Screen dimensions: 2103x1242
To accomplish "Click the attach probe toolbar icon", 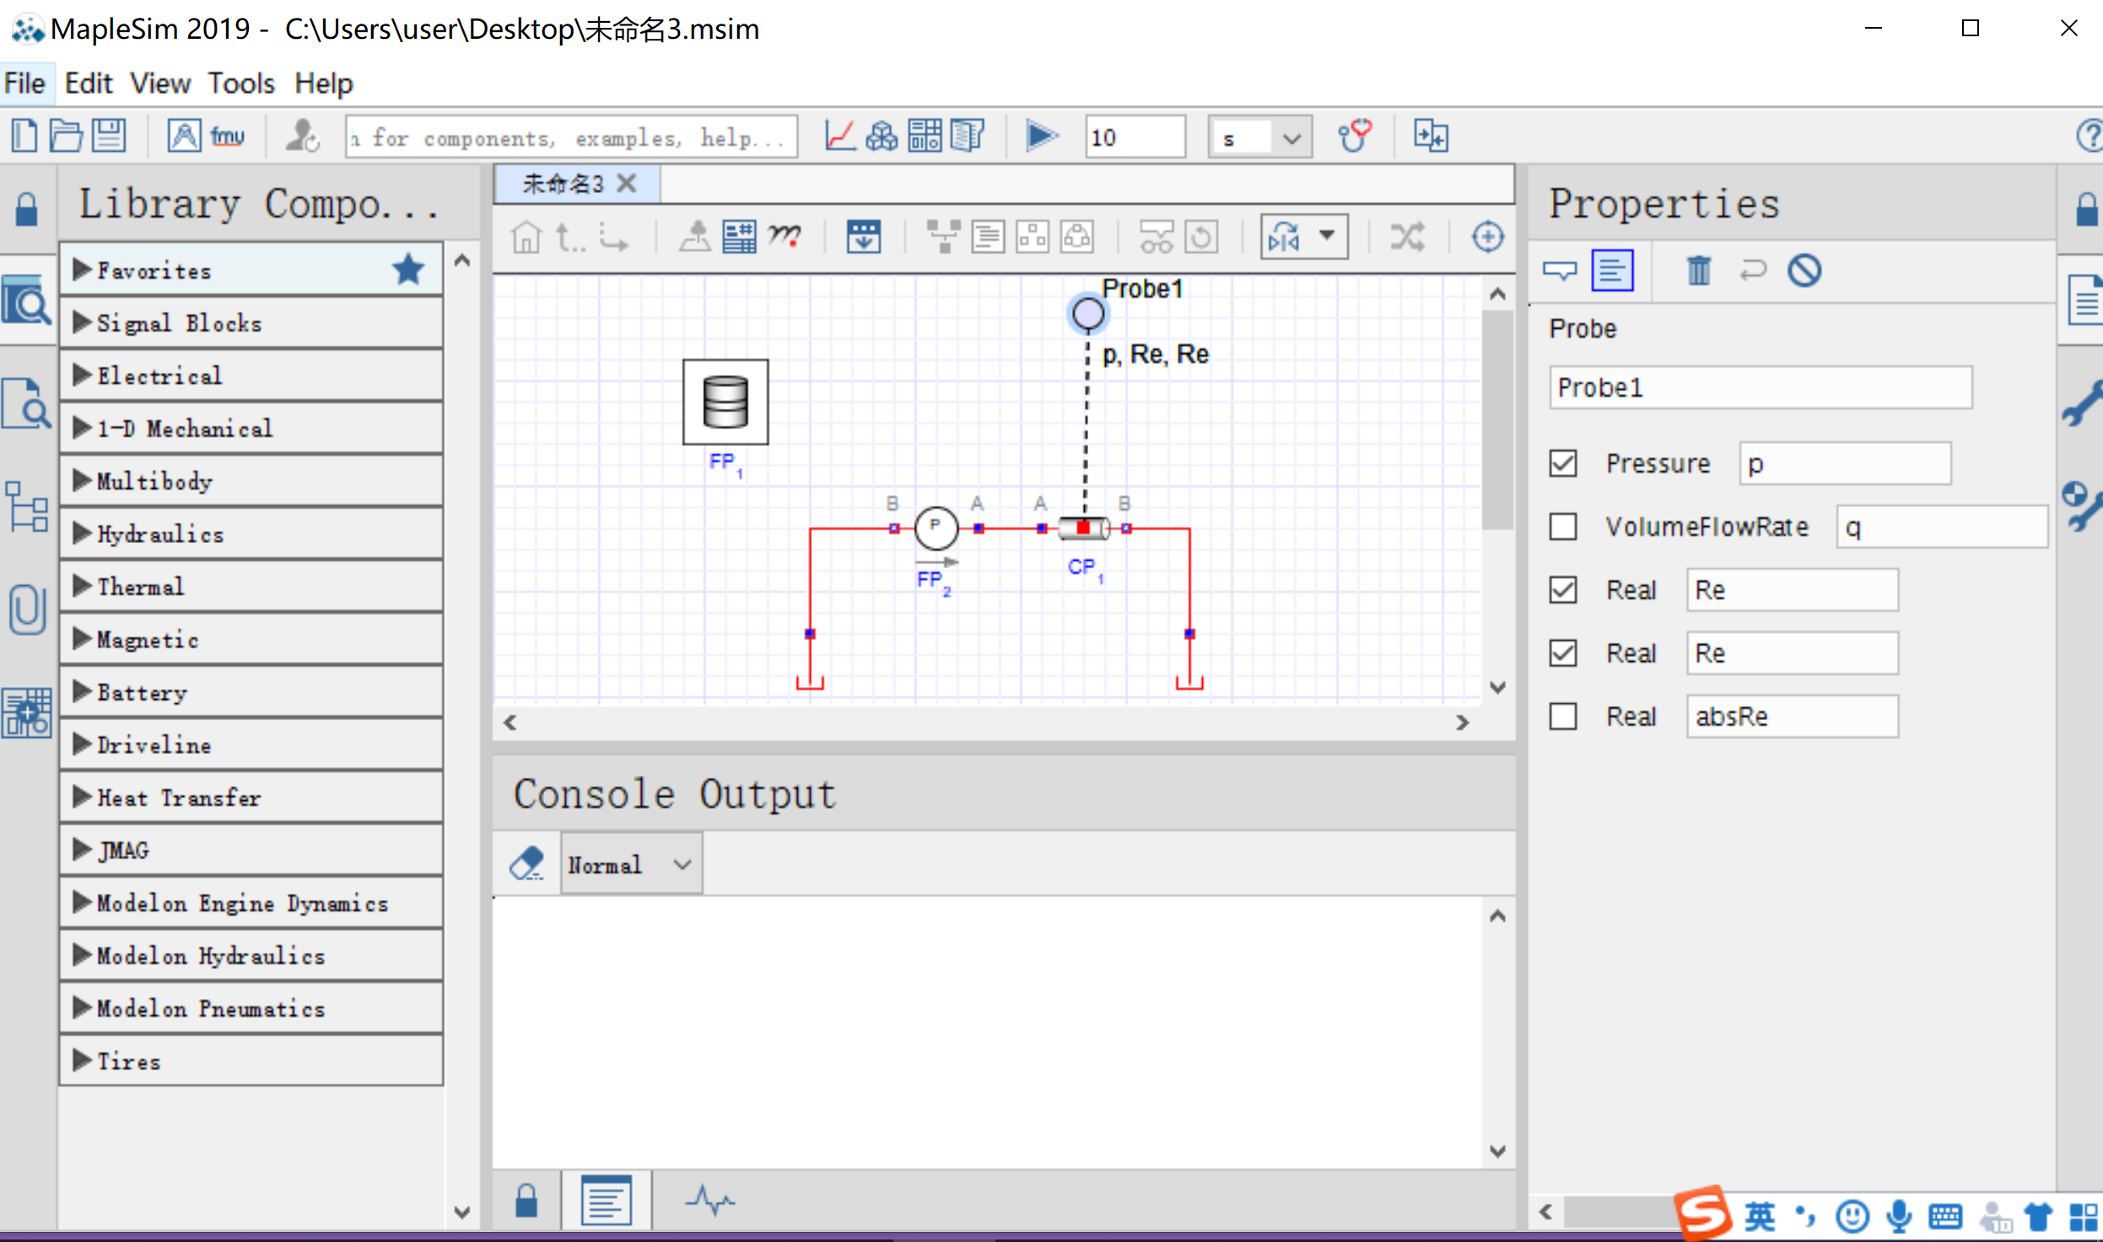I will click(695, 237).
